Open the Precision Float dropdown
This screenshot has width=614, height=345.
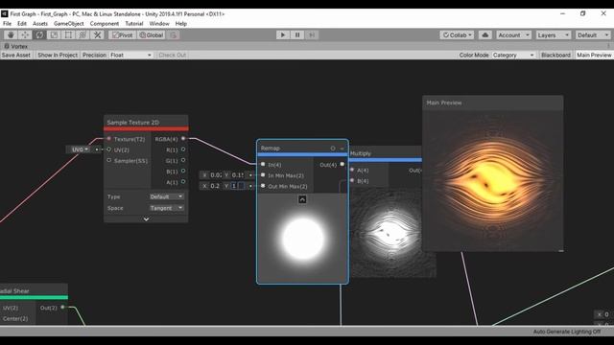coord(130,55)
